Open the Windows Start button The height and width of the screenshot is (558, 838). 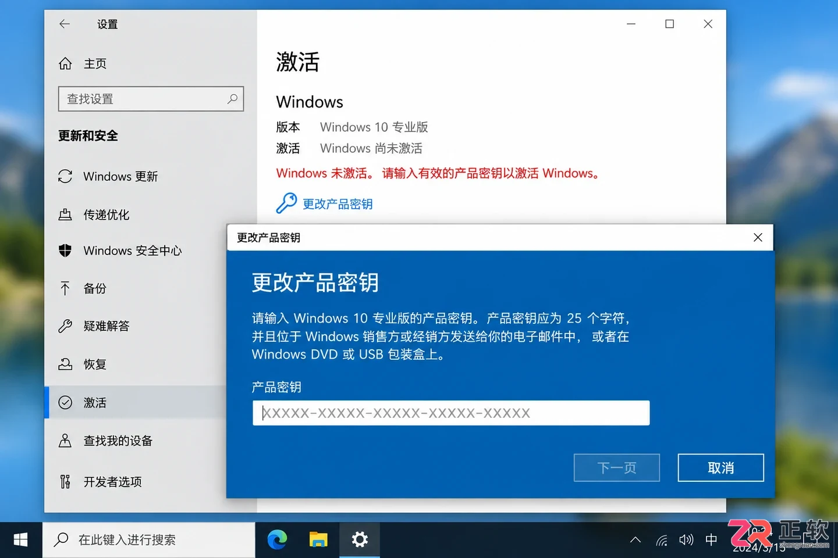tap(21, 540)
